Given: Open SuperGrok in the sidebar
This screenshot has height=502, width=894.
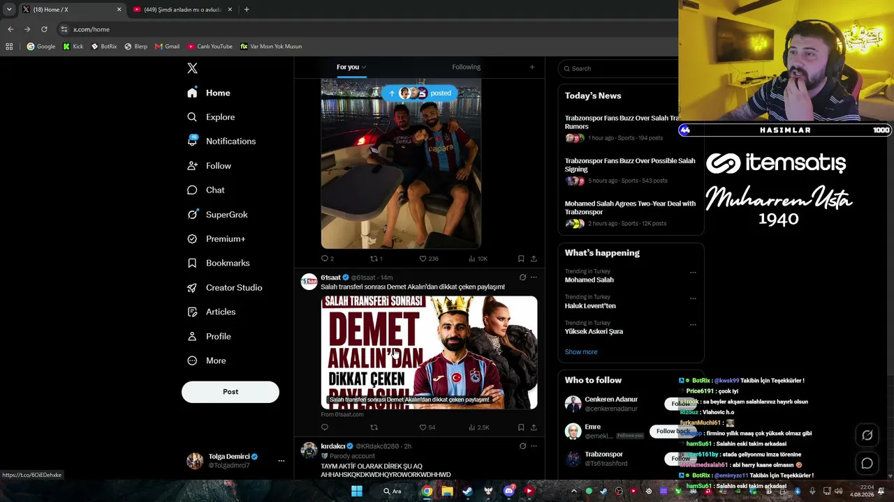Looking at the screenshot, I should pos(217,215).
